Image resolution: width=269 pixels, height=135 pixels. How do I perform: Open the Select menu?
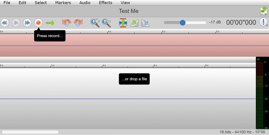(41, 3)
